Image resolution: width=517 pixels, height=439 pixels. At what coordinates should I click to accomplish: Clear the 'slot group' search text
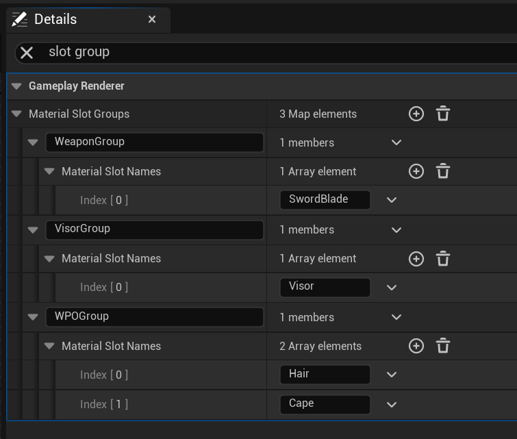(27, 53)
